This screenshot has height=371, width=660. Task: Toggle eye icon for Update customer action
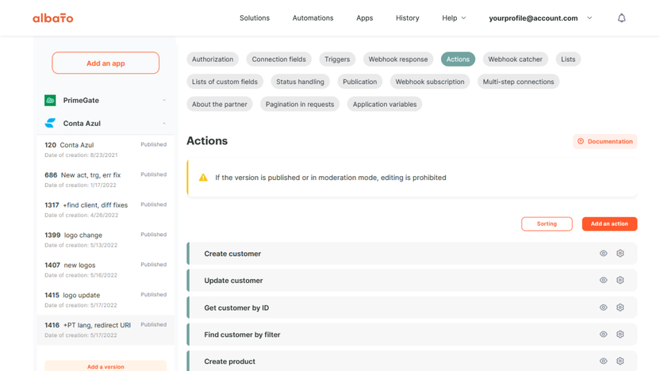pyautogui.click(x=603, y=281)
